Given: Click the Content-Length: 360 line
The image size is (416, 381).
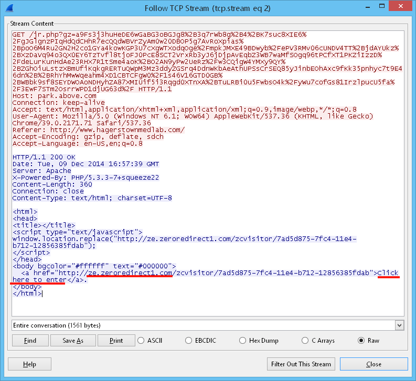Looking at the screenshot, I should pyautogui.click(x=52, y=184).
